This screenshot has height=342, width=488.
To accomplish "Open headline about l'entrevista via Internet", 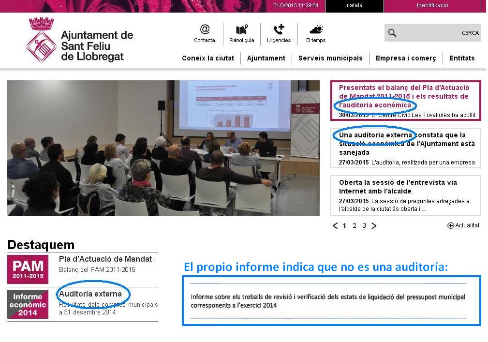I will [398, 187].
